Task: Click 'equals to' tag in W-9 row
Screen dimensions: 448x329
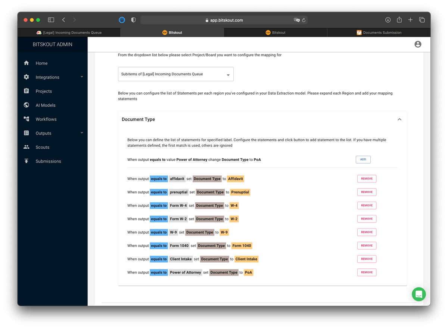Action: pyautogui.click(x=159, y=232)
